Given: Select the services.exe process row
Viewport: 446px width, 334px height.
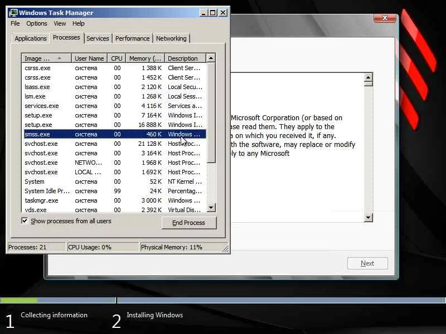Looking at the screenshot, I should (x=115, y=106).
